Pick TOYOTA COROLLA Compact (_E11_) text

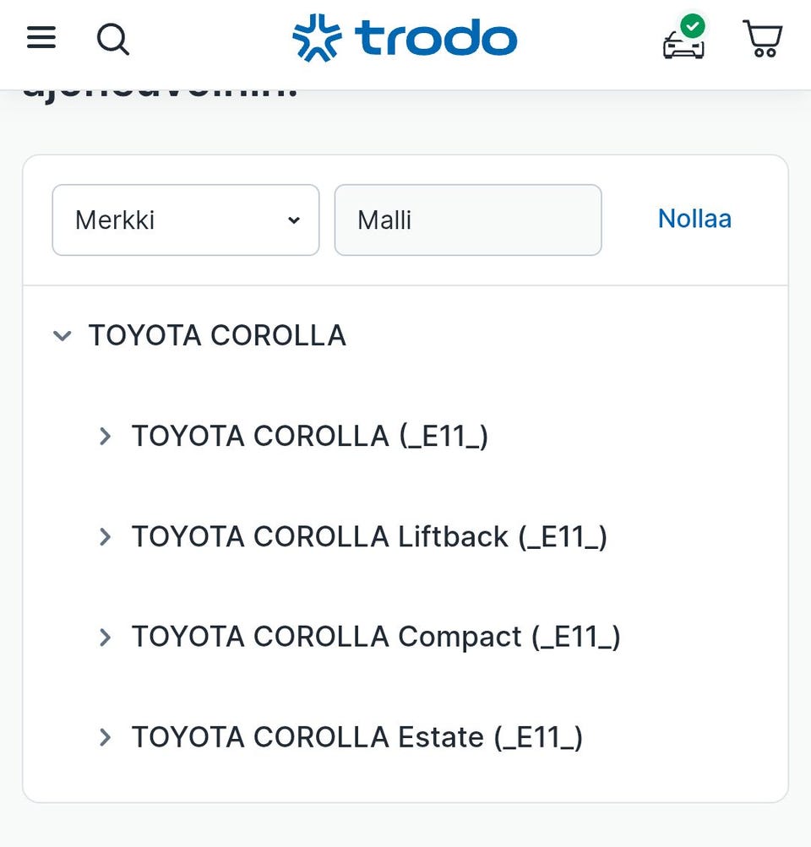point(376,637)
